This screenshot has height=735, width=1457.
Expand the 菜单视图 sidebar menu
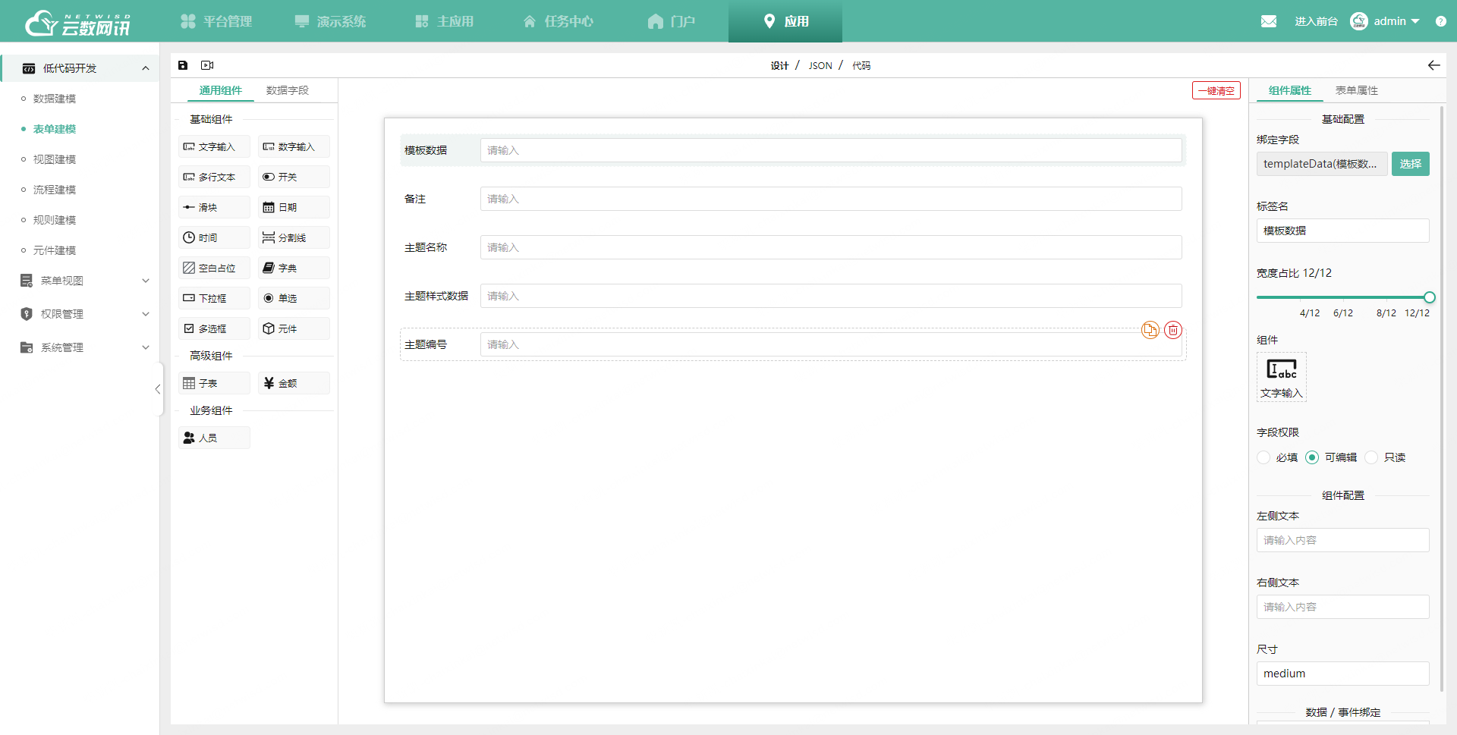(x=83, y=281)
